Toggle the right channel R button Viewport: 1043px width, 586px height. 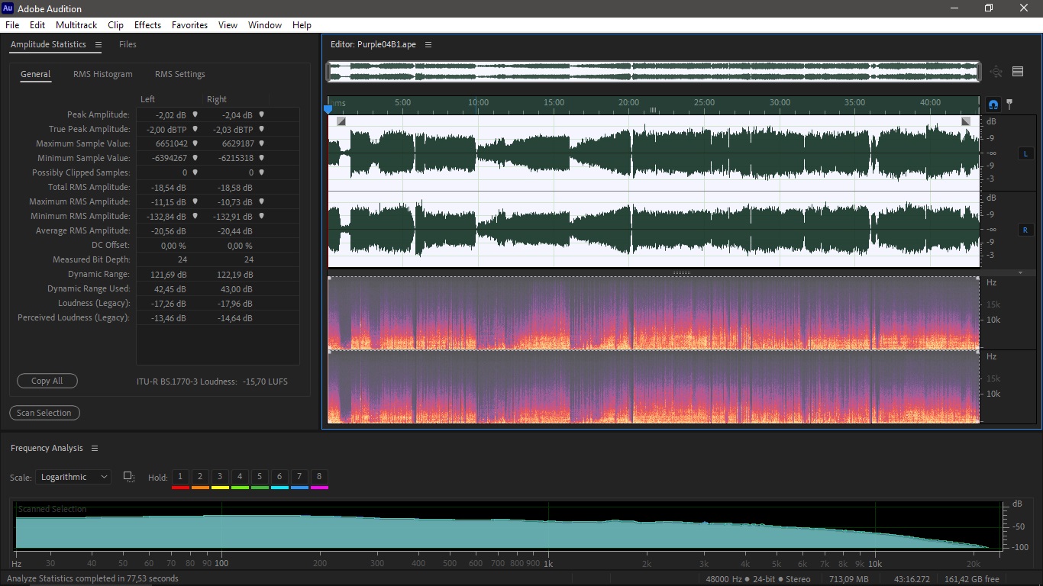coord(1025,230)
